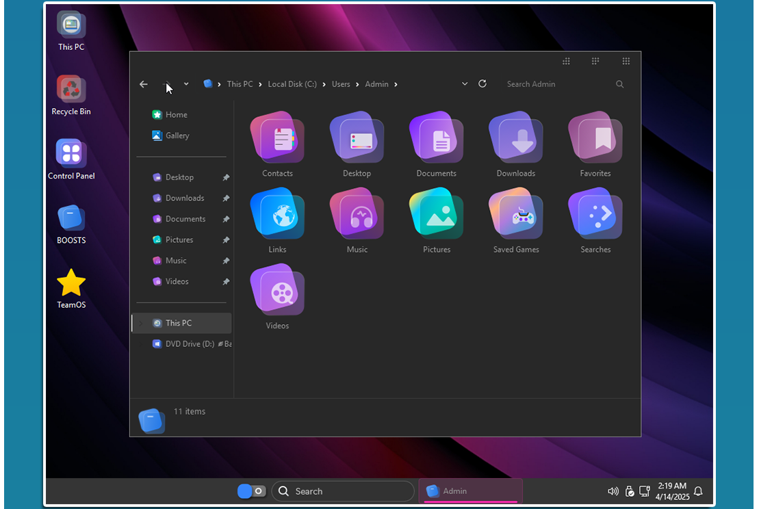Image resolution: width=759 pixels, height=509 pixels.
Task: Click Local Disk (C:) in the breadcrumb
Action: coord(292,84)
